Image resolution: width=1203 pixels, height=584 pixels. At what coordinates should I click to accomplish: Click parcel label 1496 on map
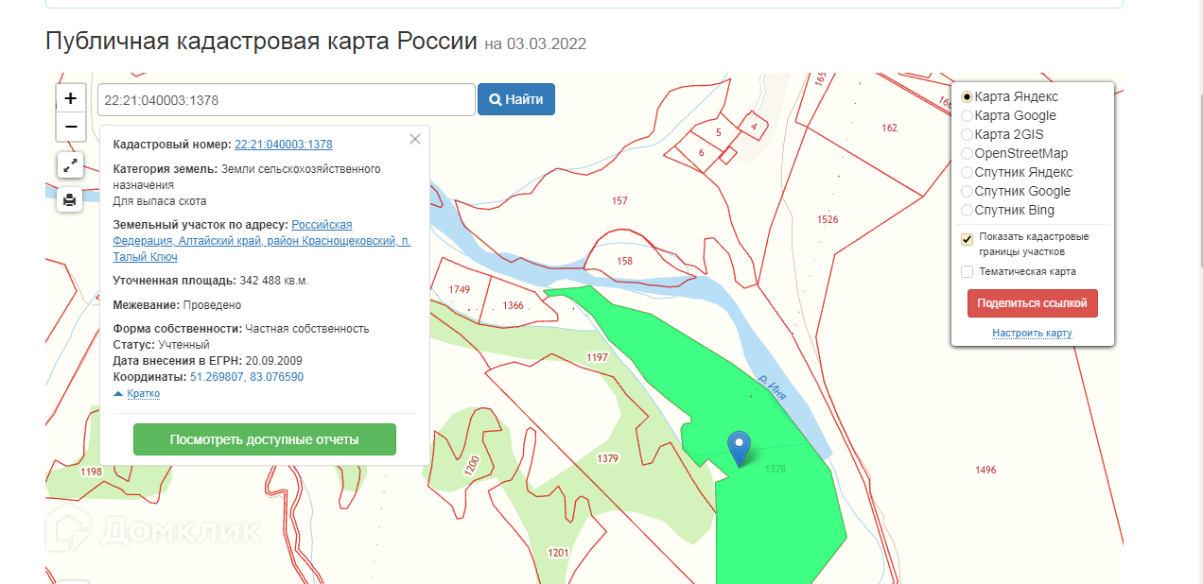point(985,470)
